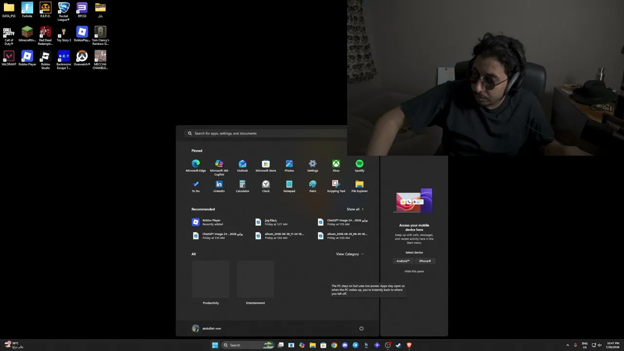Select the VALORANT desktop shortcut
Screen dimensions: 624x351
click(9, 58)
